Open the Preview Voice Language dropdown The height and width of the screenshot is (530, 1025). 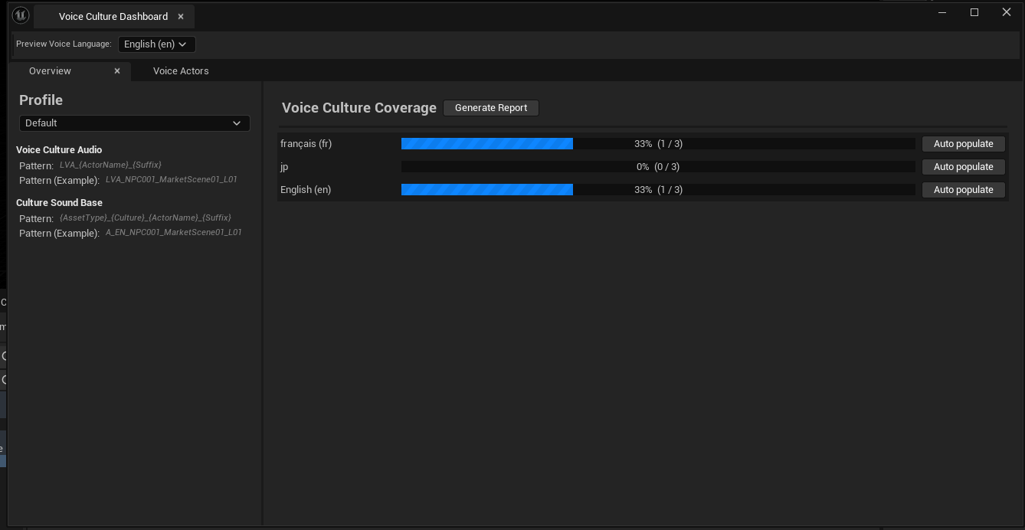pos(156,44)
